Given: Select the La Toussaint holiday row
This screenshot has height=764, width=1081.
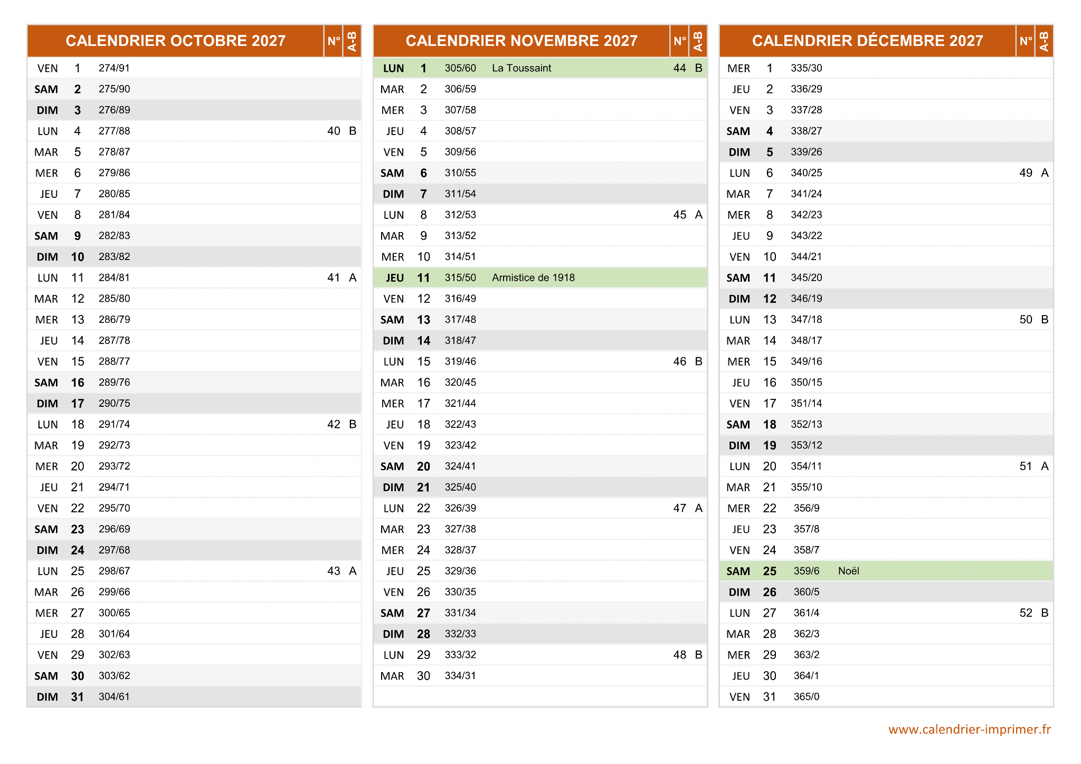Looking at the screenshot, I should (521, 68).
